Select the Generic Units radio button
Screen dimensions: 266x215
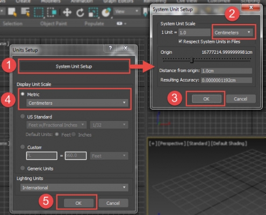23,168
